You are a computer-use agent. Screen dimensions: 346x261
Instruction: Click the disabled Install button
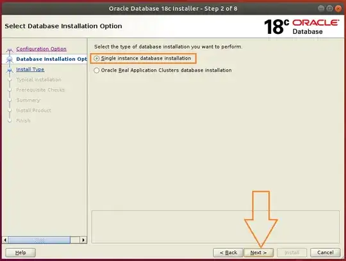292,253
